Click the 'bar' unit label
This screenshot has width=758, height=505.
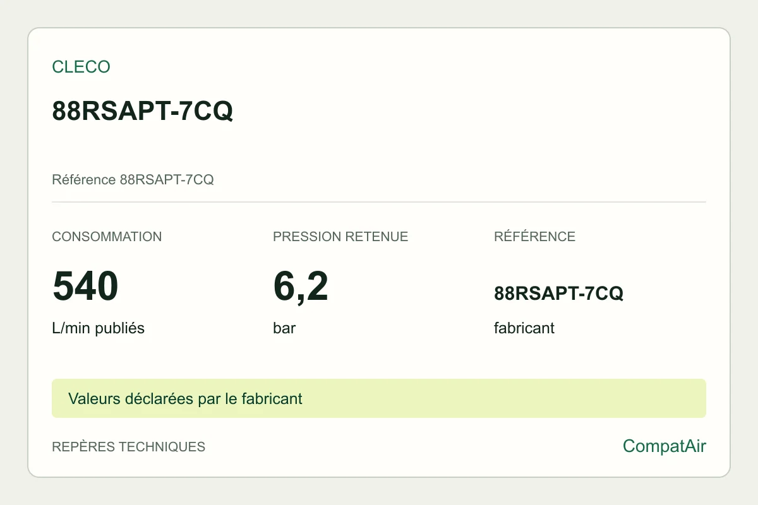point(284,329)
